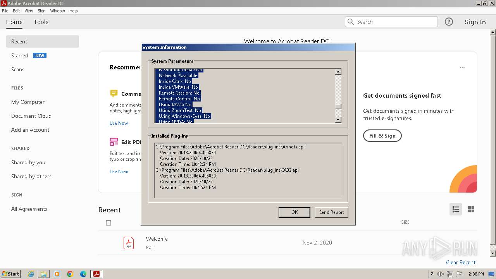
Task: Click Use Now under Edit PDF
Action: tap(119, 172)
